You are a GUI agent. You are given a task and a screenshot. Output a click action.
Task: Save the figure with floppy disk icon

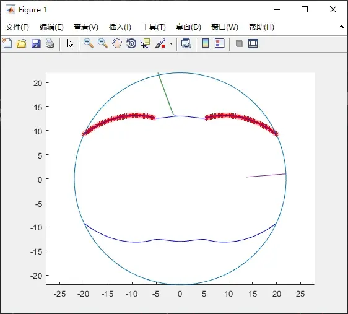pos(36,43)
